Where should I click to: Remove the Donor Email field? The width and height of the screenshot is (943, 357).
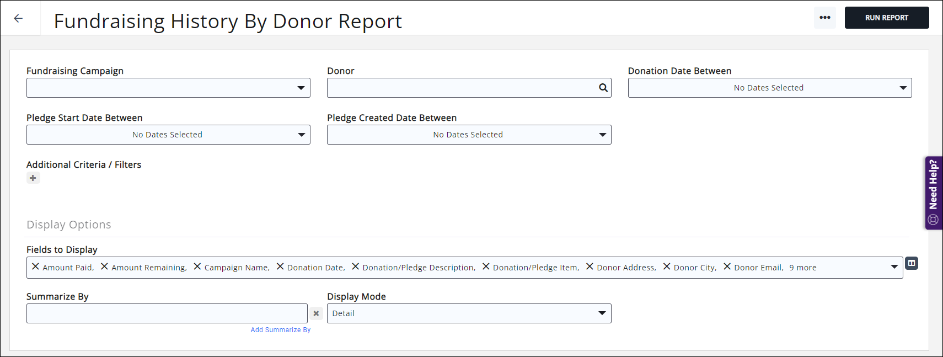click(727, 267)
